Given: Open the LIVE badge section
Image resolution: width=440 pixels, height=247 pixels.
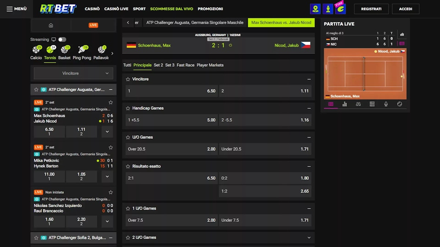Looking at the screenshot, I should [93, 25].
